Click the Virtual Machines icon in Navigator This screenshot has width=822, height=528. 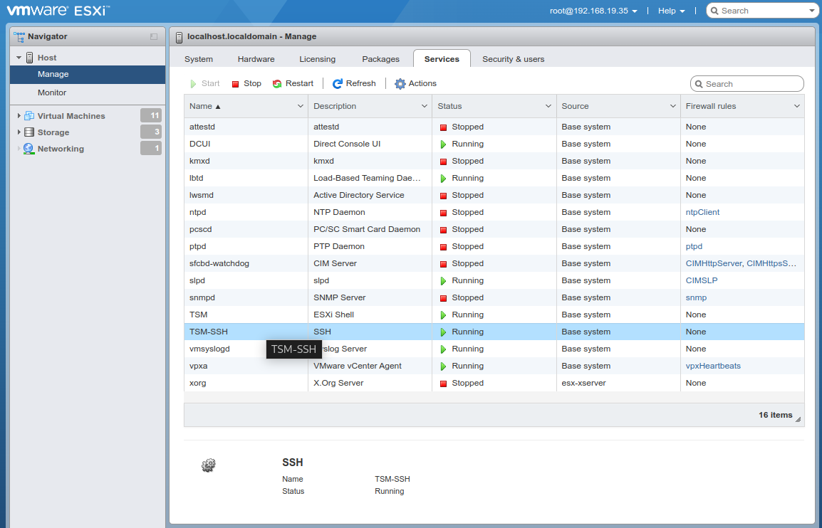click(29, 116)
